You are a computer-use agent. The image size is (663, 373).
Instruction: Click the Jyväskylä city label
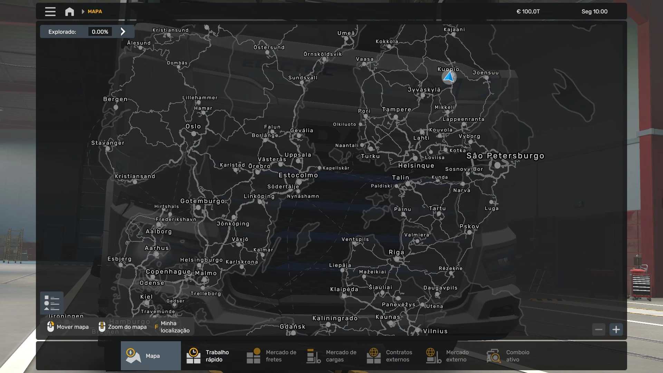(424, 90)
